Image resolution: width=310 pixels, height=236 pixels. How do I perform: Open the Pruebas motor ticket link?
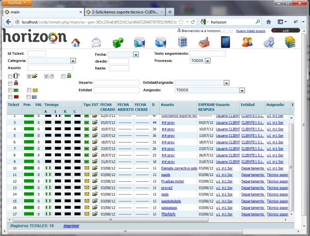[x=173, y=181]
